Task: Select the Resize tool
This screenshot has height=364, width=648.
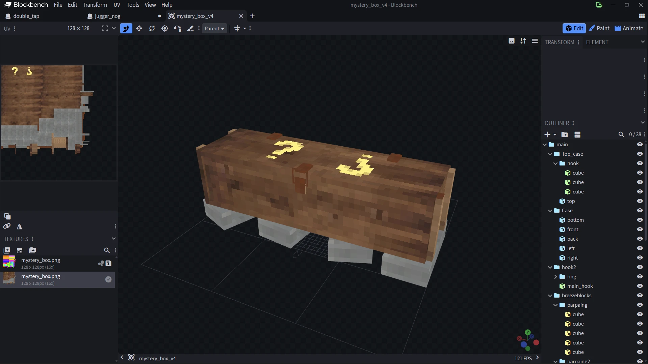Action: point(139,29)
